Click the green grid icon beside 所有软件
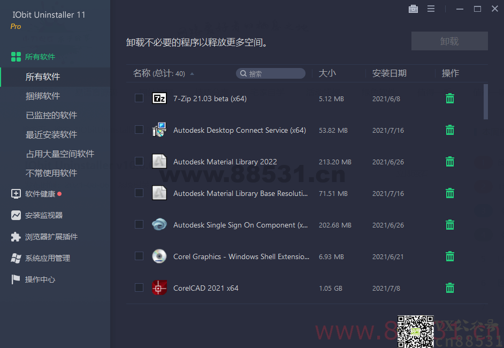The height and width of the screenshot is (348, 504). [x=16, y=57]
